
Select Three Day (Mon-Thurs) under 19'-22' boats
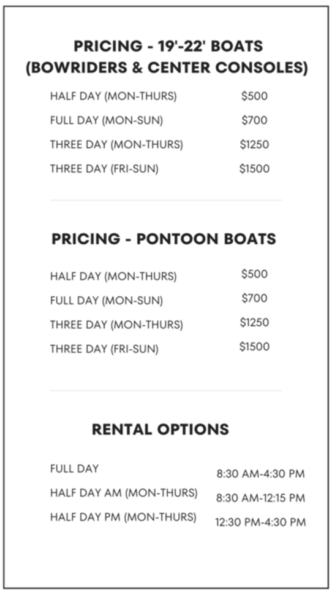116,145
